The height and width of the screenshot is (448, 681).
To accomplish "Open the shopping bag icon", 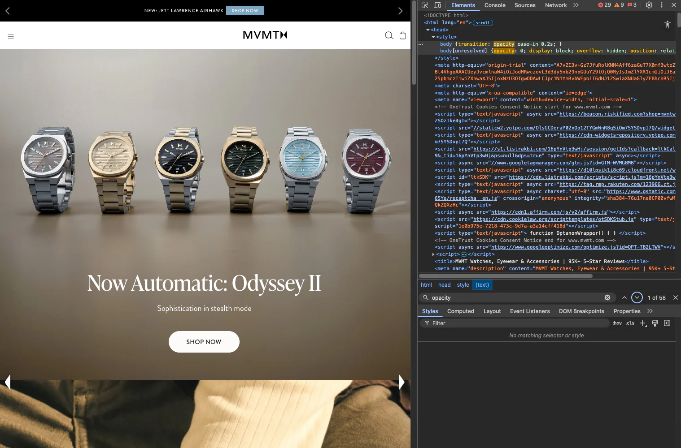I will (403, 35).
